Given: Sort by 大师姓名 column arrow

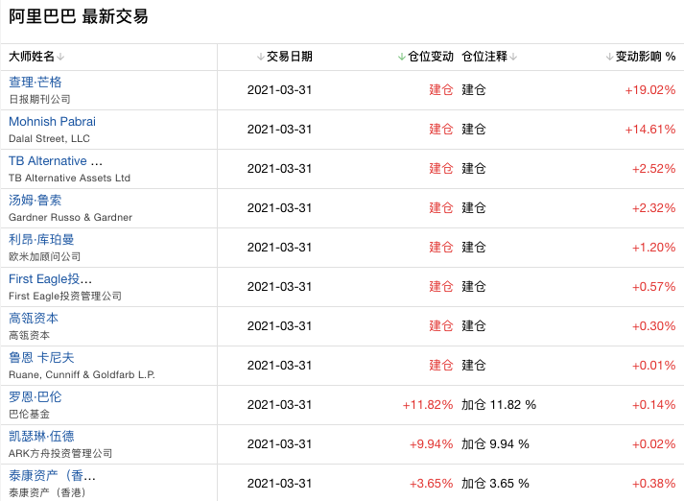Looking at the screenshot, I should click(60, 57).
